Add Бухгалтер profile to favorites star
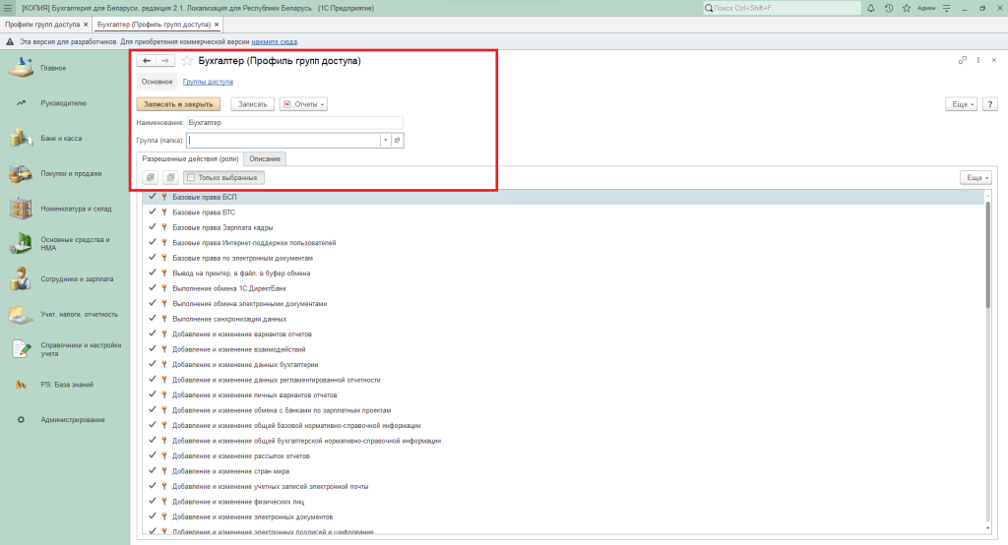 click(x=187, y=61)
